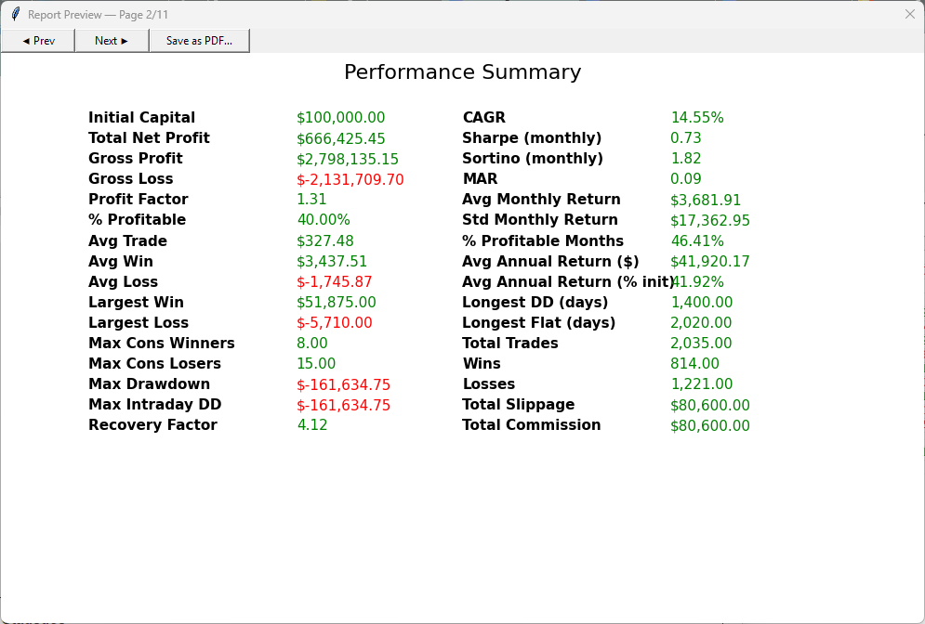Click the Total Commission value
The height and width of the screenshot is (624, 925).
[710, 425]
